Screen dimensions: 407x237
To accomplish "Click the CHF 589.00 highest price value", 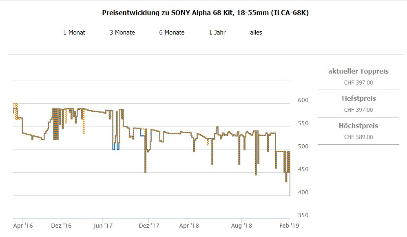I will (x=358, y=137).
